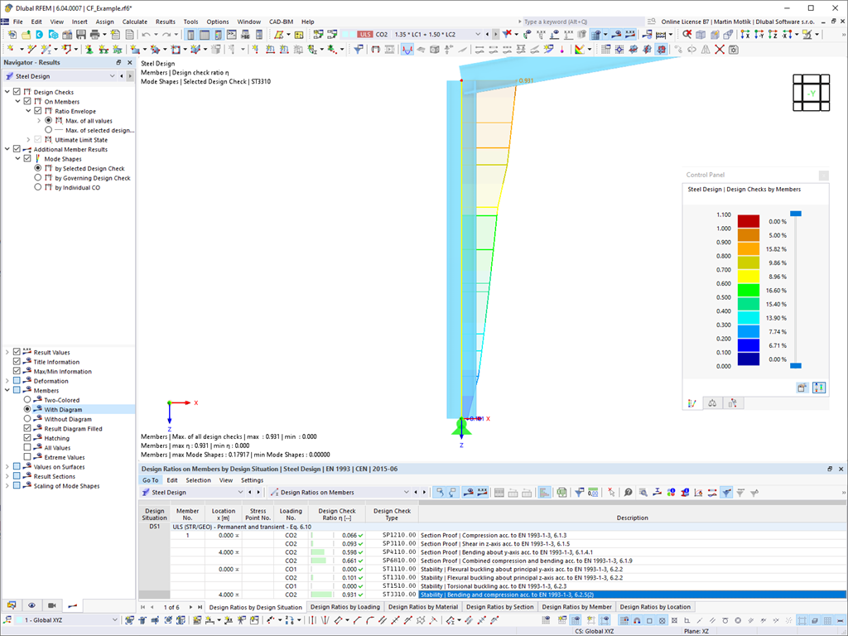Open a model with the folder icon
Screen dimensions: 848x636
pos(26,35)
